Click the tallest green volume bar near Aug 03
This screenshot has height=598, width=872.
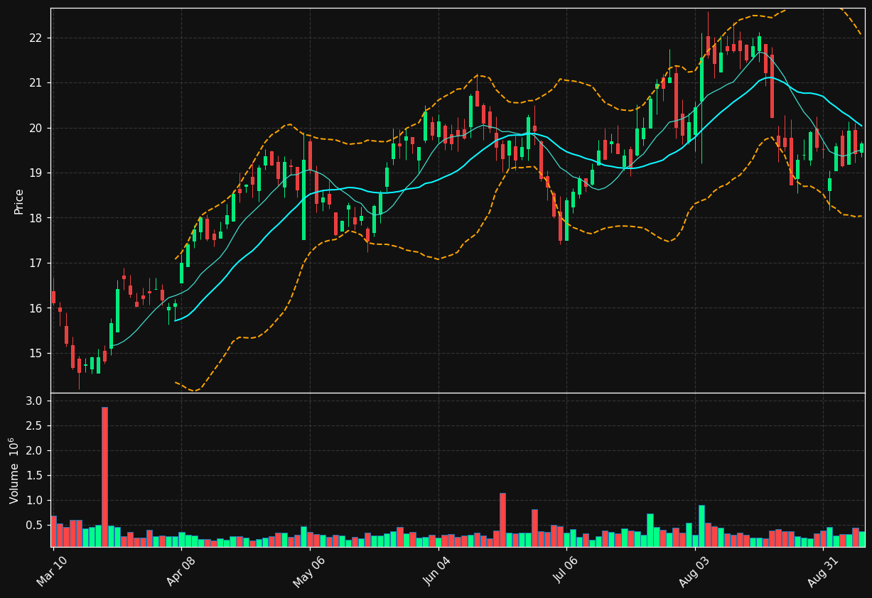tap(701, 526)
